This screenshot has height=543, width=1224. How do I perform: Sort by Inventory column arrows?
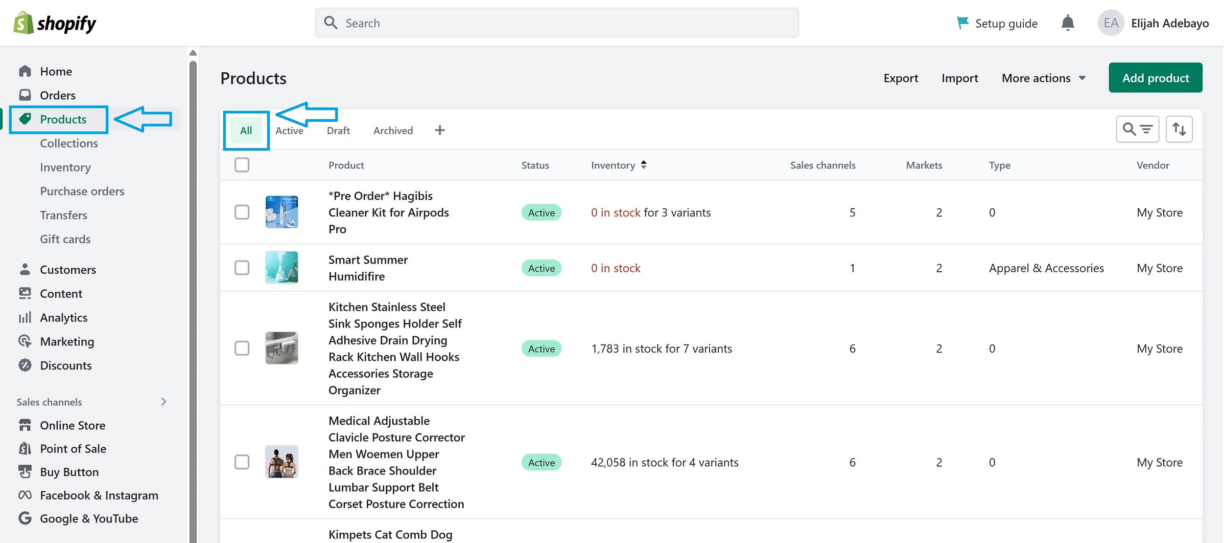coord(643,165)
